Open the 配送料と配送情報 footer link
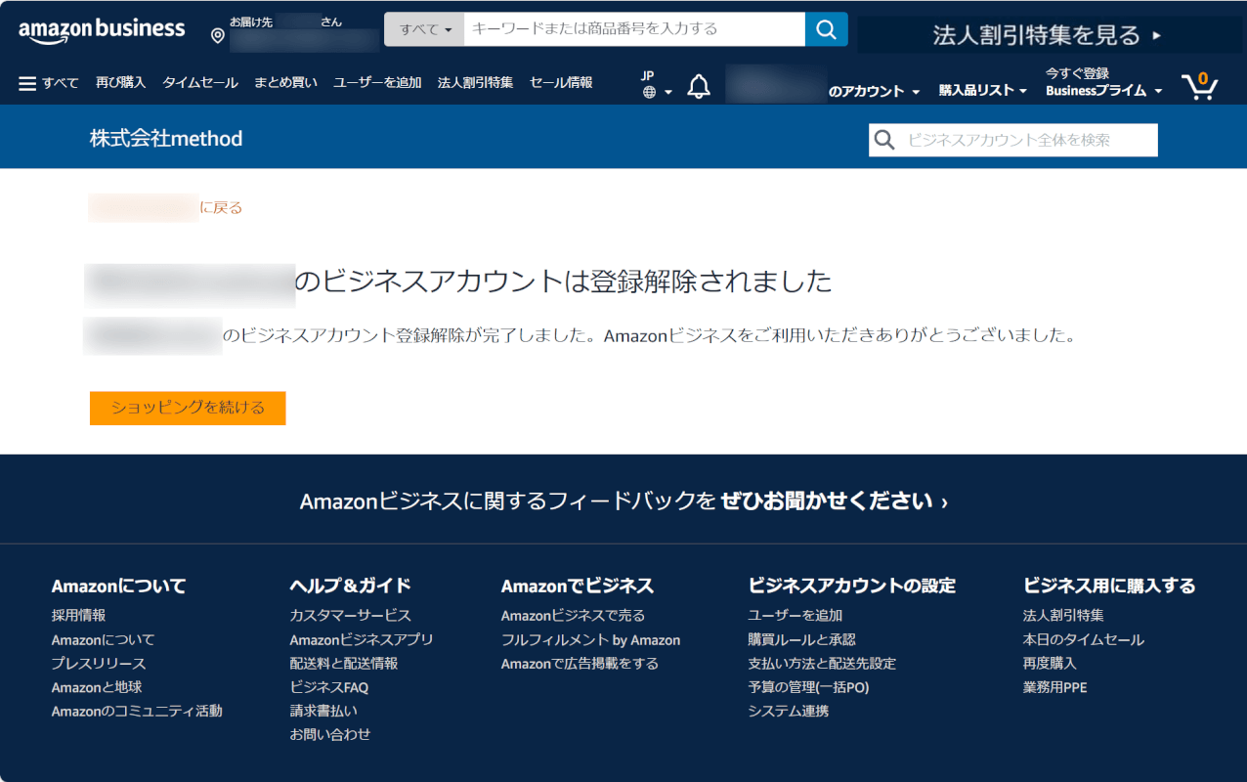This screenshot has width=1247, height=782. 343,664
